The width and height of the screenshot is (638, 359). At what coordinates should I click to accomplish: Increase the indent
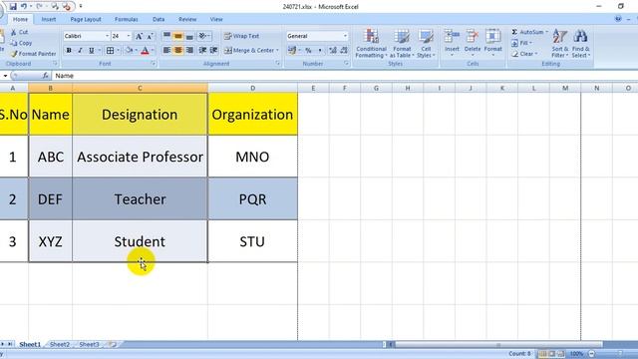[x=214, y=51]
